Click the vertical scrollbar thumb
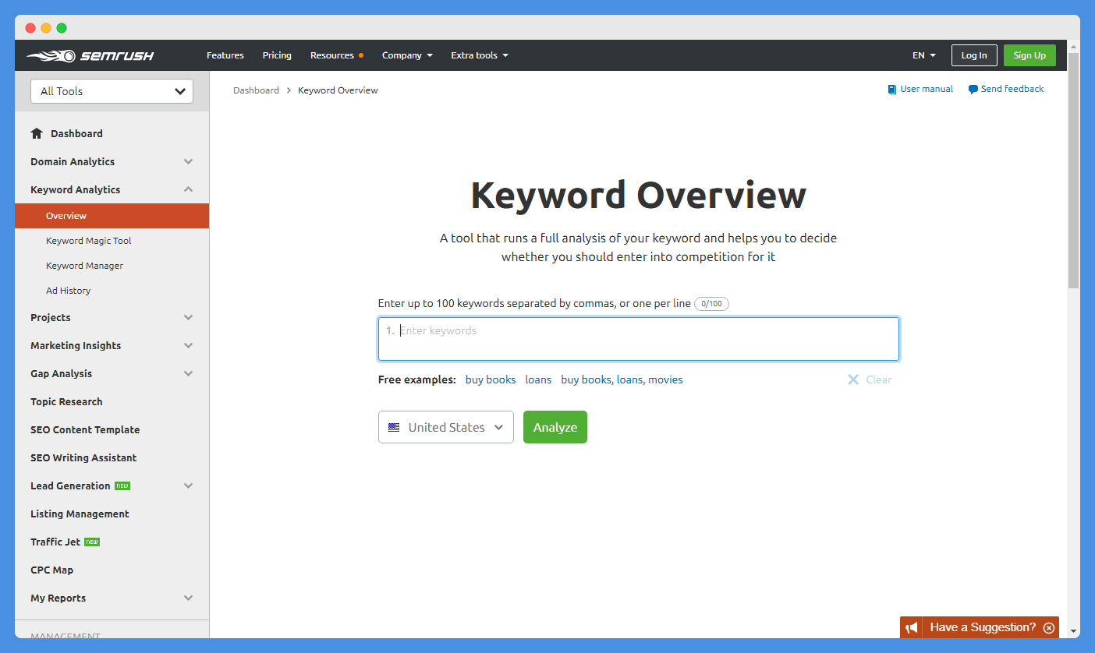Screen dimensions: 1095x653 1073,171
